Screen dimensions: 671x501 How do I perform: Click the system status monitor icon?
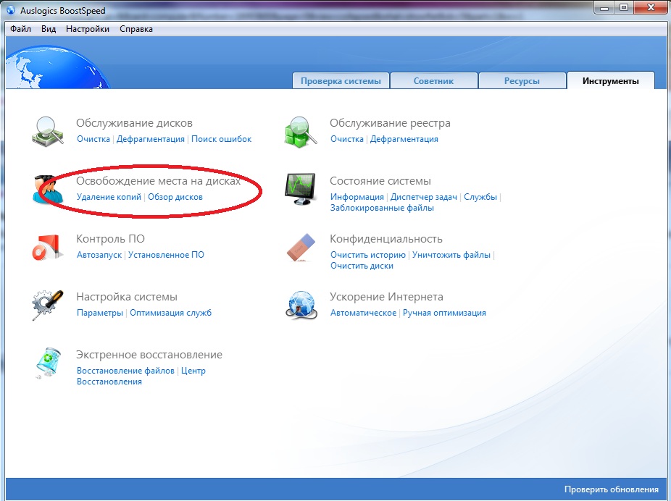pos(301,188)
